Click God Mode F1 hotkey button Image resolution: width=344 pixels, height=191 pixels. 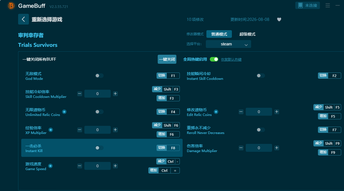(168, 76)
